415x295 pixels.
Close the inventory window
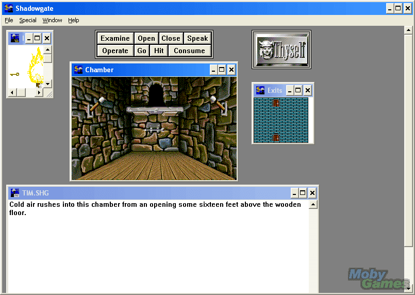[47, 39]
